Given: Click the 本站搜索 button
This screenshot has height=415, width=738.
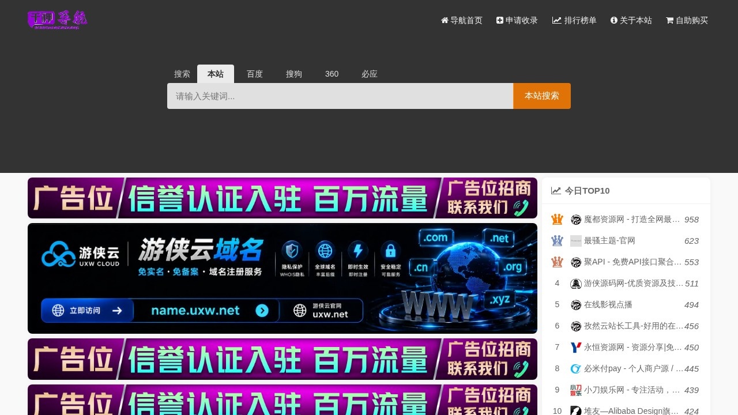Looking at the screenshot, I should point(542,96).
